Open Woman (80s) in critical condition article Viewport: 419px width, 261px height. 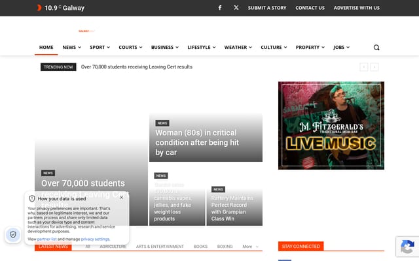coord(197,142)
